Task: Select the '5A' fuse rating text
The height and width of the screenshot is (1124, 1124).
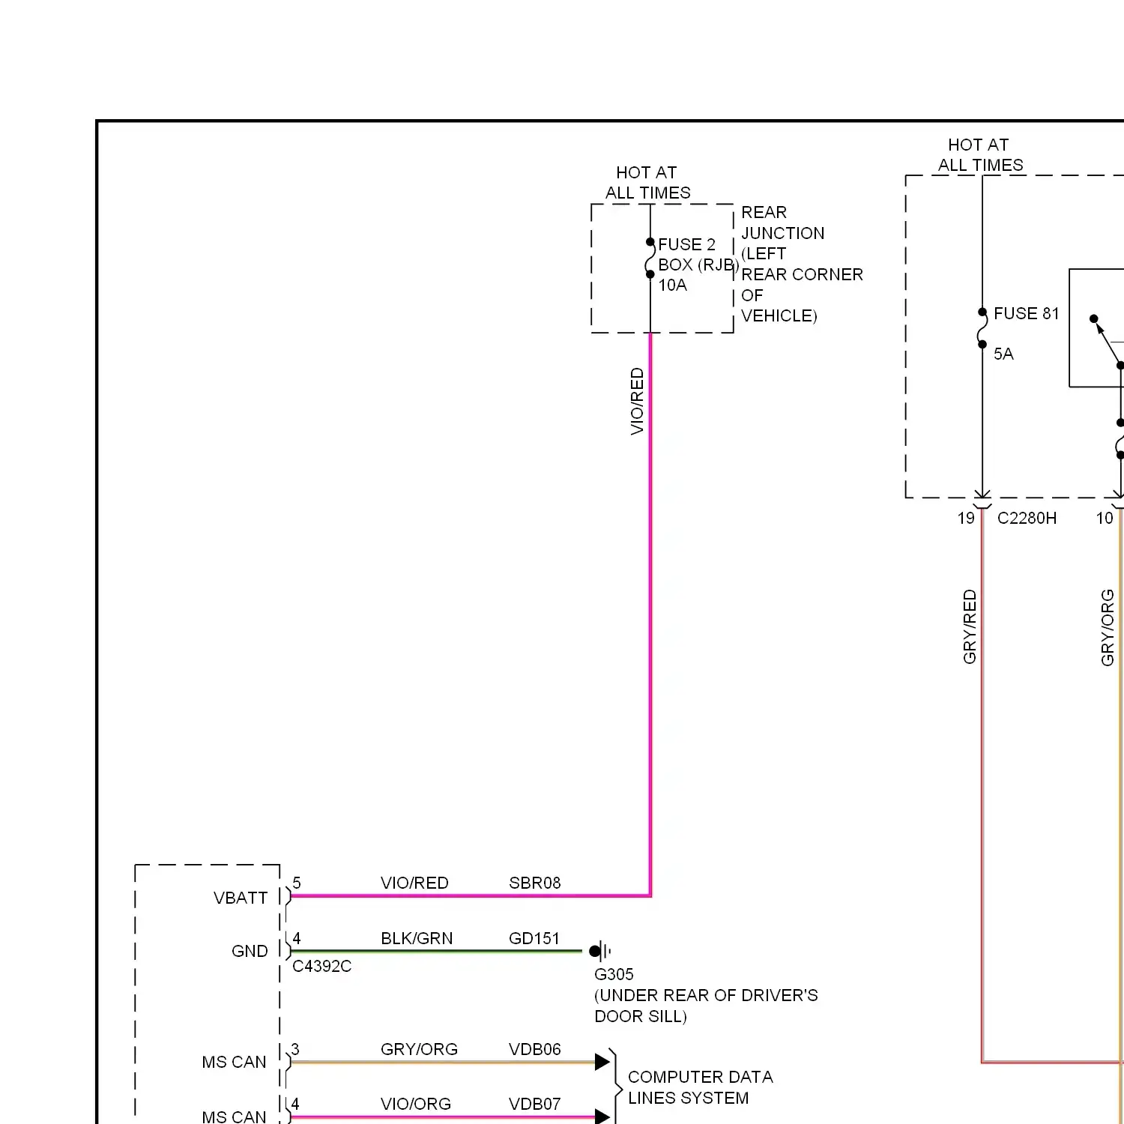Action: pyautogui.click(x=1003, y=354)
